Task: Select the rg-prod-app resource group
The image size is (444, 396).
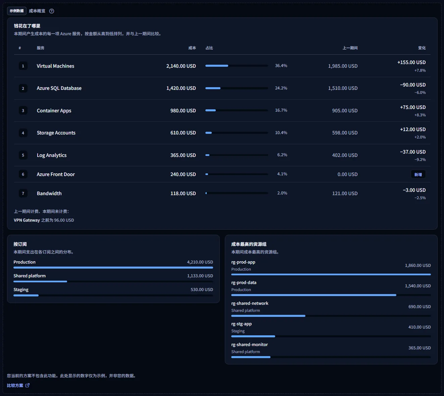Action: coord(243,262)
